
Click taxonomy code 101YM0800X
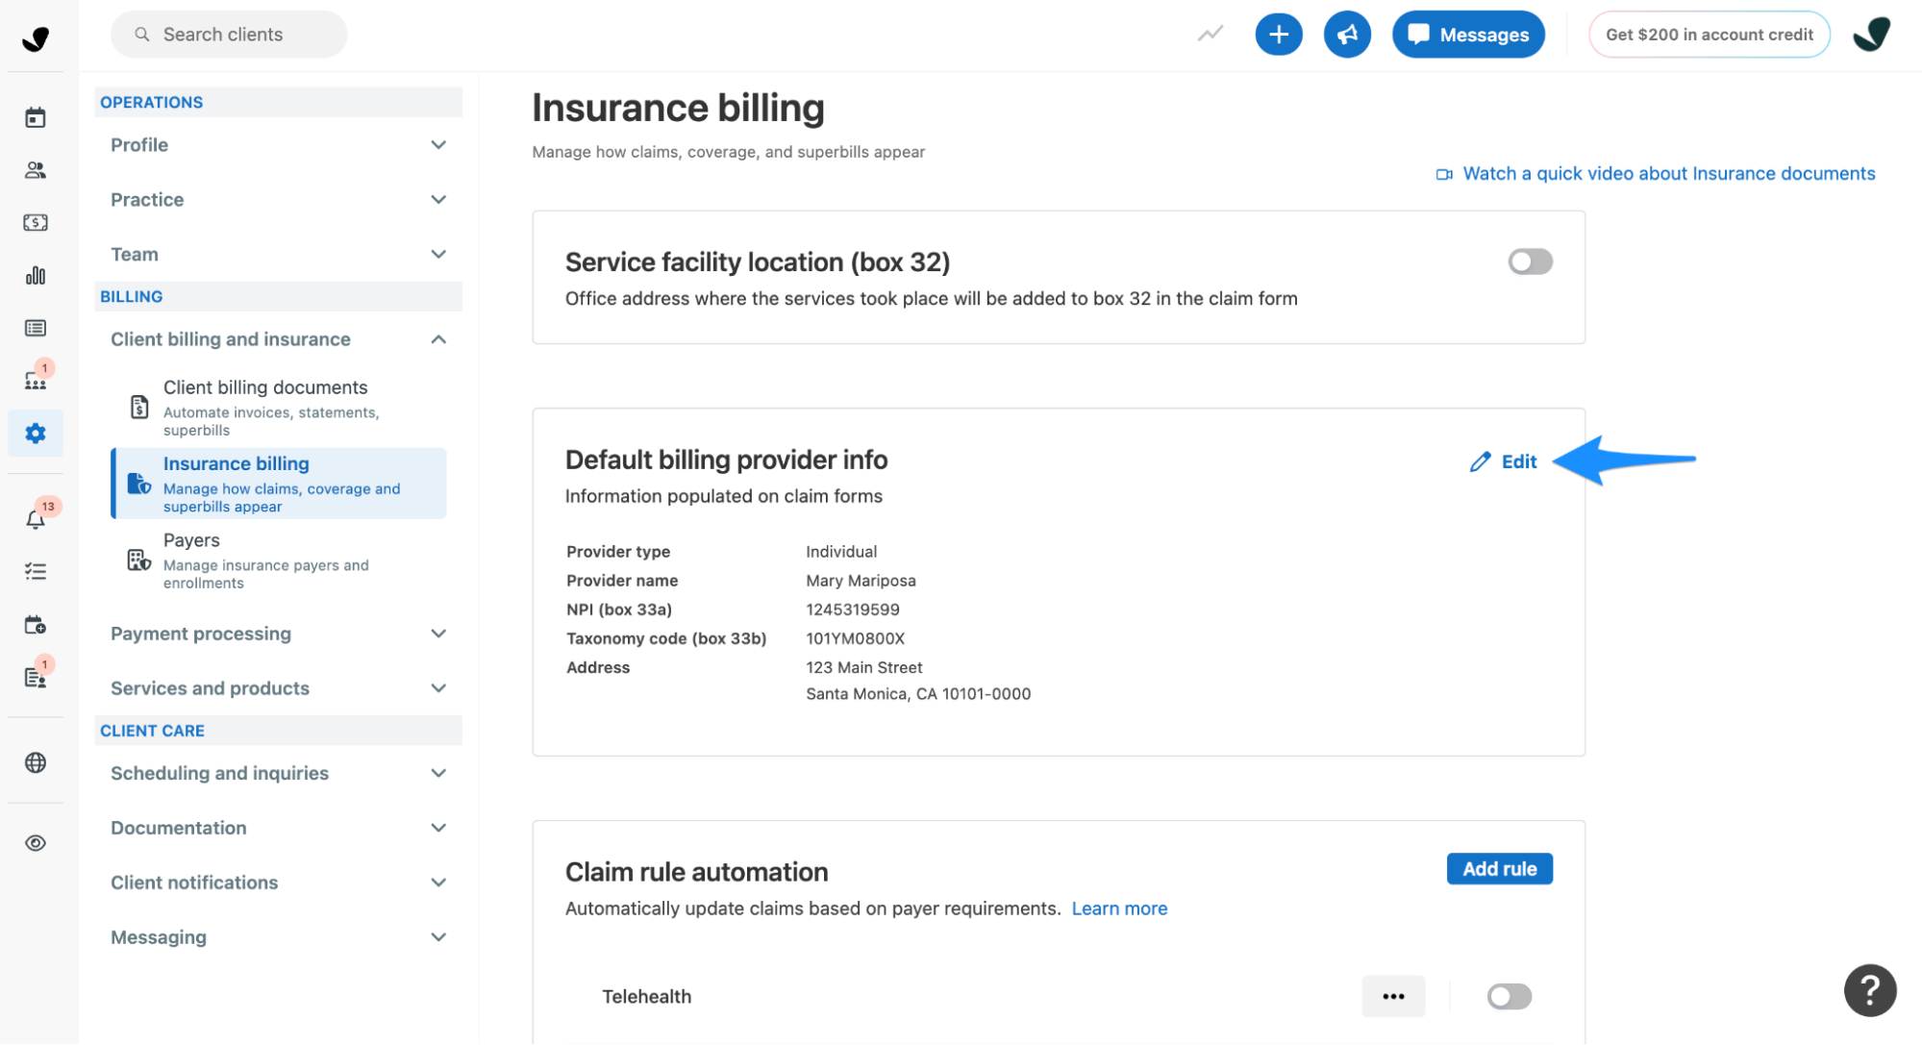(x=855, y=638)
